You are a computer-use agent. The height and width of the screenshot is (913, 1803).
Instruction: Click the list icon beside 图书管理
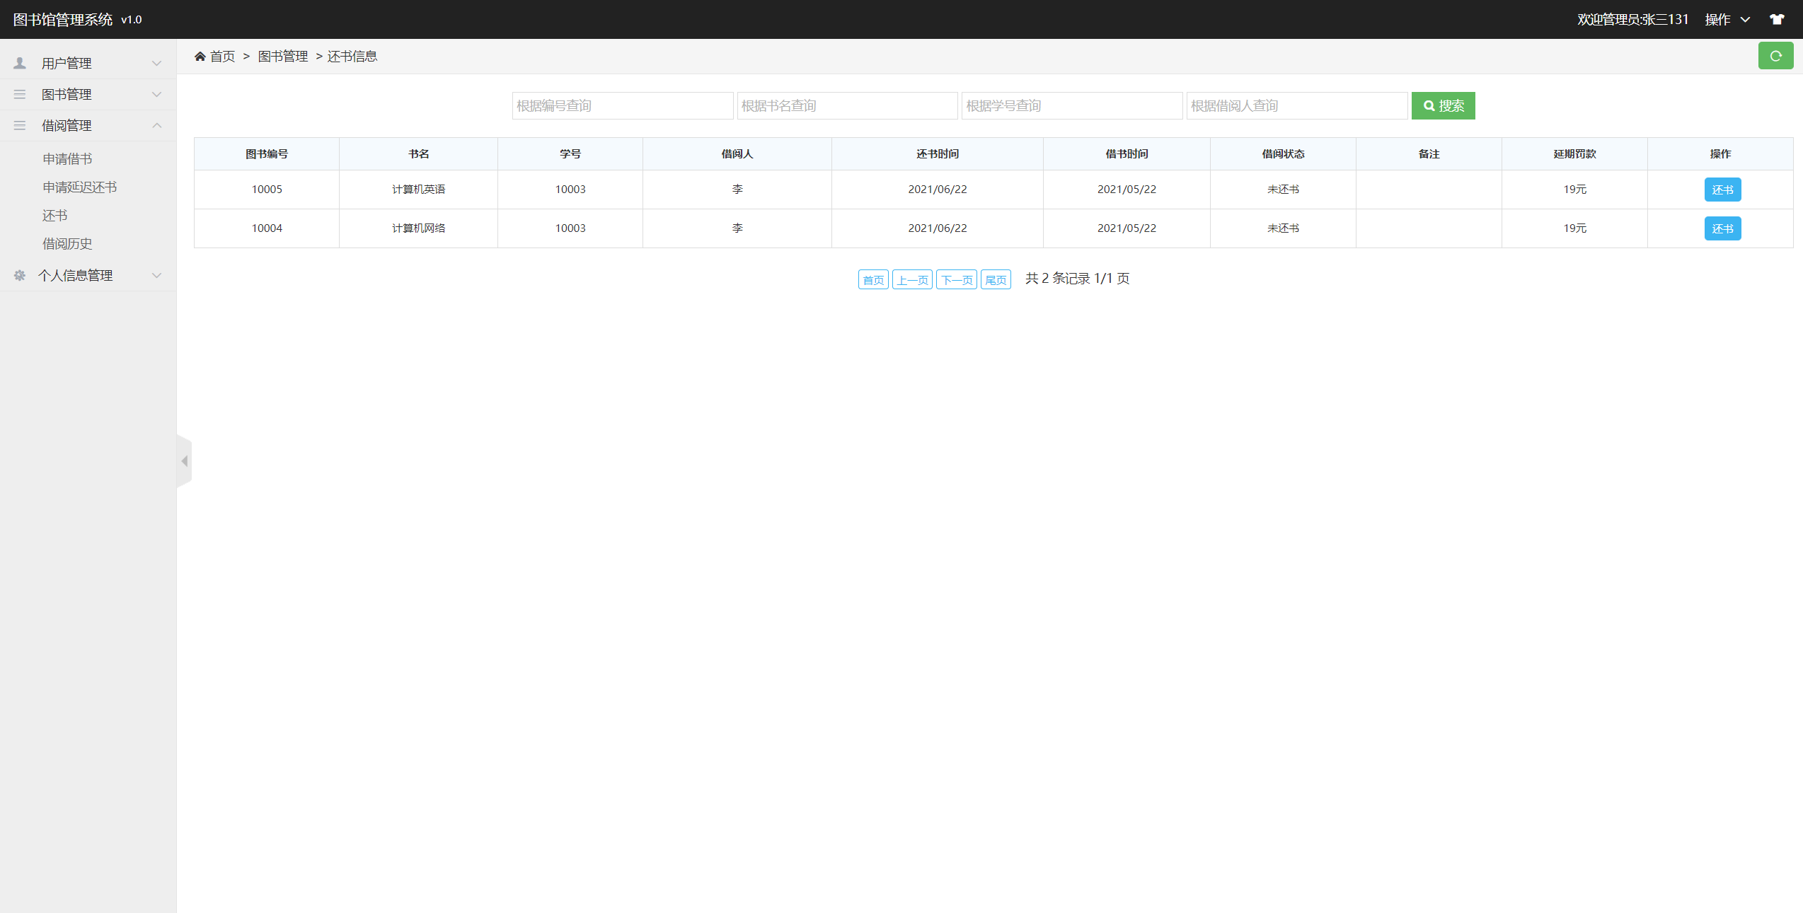[20, 94]
